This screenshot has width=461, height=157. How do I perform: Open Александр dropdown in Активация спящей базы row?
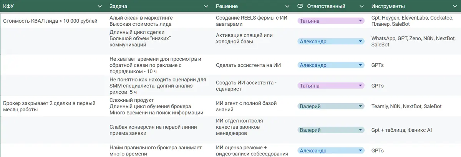[x=360, y=41]
